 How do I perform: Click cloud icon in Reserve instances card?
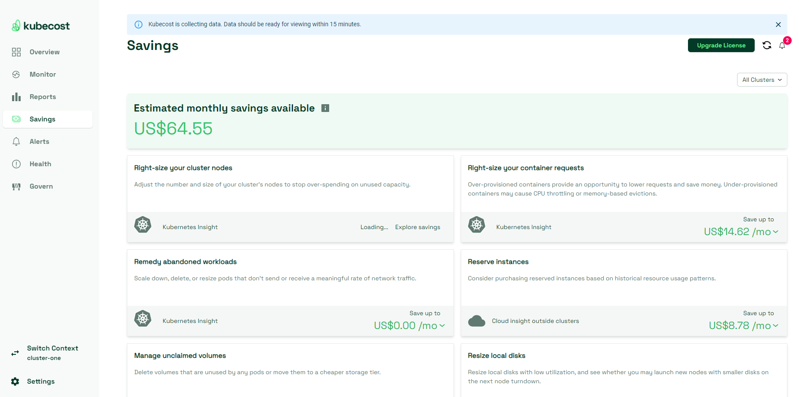point(477,321)
